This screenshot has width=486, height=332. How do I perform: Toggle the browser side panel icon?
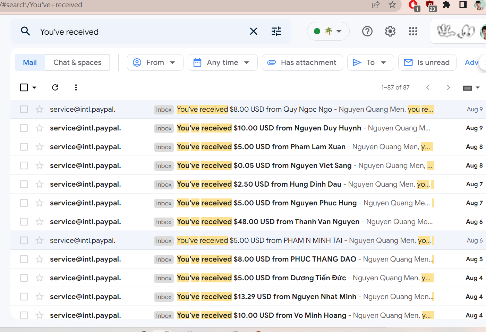pyautogui.click(x=463, y=5)
